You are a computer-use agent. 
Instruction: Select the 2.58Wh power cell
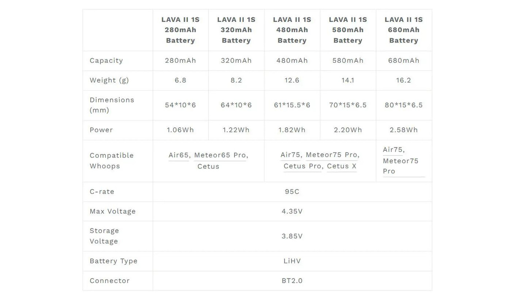tap(404, 130)
